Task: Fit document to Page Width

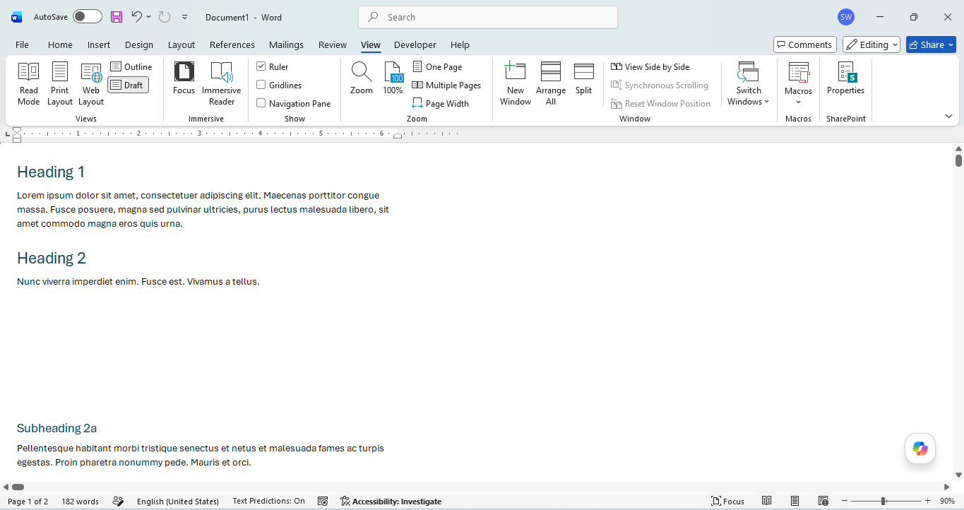Action: (x=441, y=104)
